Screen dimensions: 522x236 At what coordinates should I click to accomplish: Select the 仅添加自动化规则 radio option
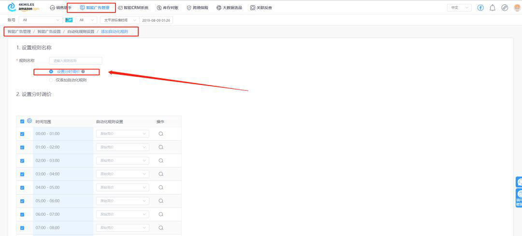(51, 80)
